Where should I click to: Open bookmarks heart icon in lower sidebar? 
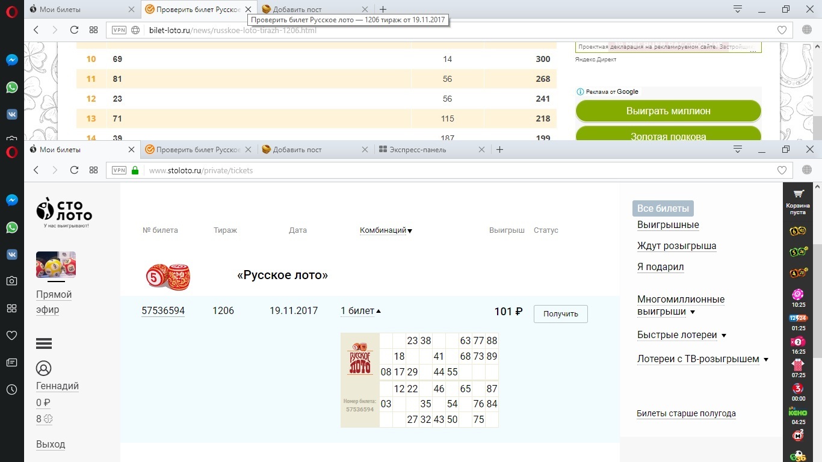tap(11, 335)
